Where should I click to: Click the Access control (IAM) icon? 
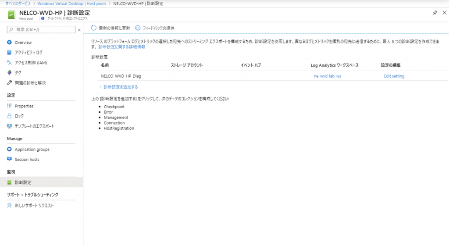tap(10, 62)
